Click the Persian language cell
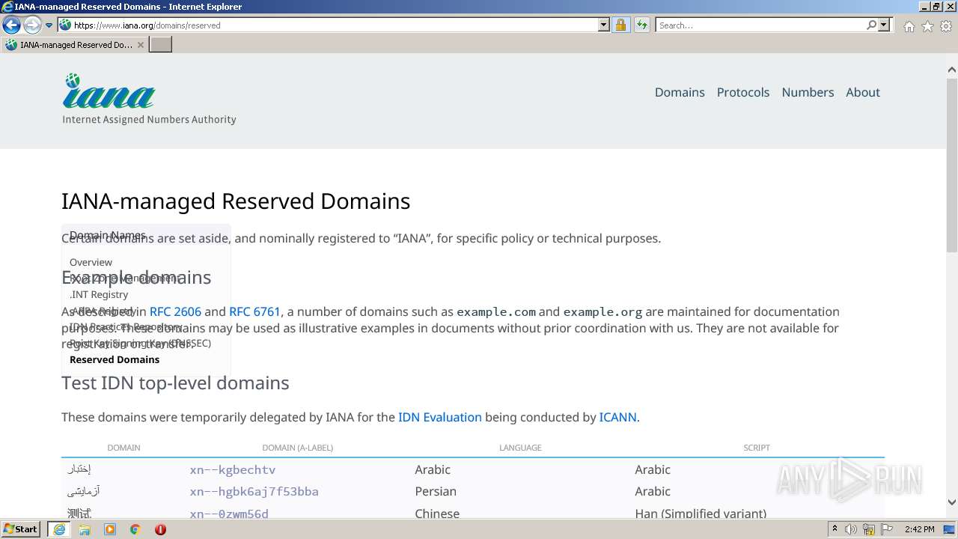The image size is (958, 539). point(436,491)
